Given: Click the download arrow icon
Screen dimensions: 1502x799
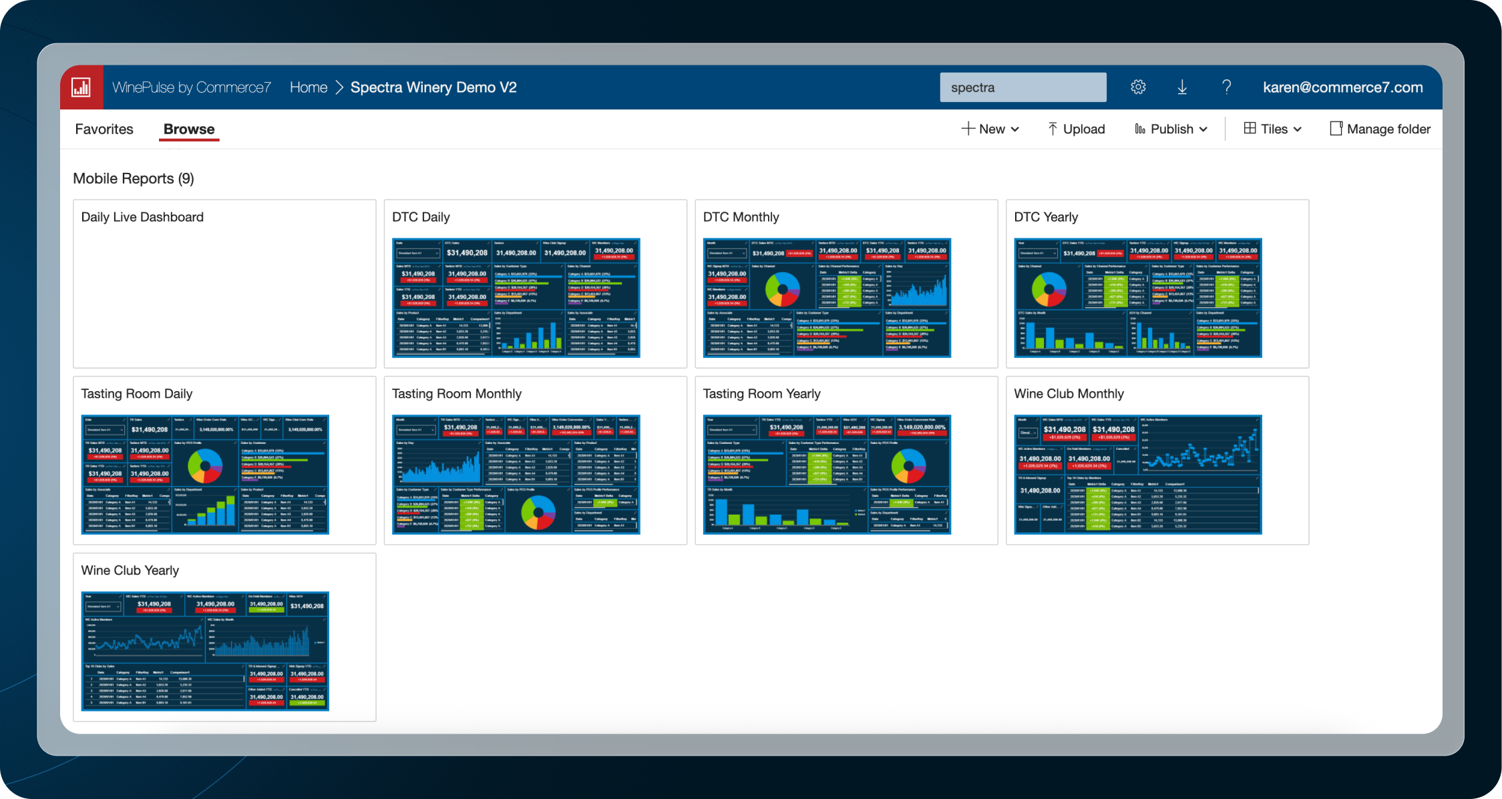Looking at the screenshot, I should 1182,87.
